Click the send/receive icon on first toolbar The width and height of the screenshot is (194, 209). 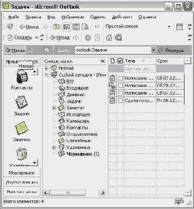10,27
